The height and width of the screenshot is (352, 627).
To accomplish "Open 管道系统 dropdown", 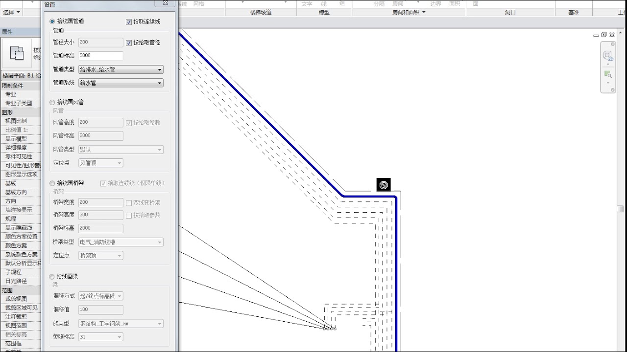I will 121,83.
